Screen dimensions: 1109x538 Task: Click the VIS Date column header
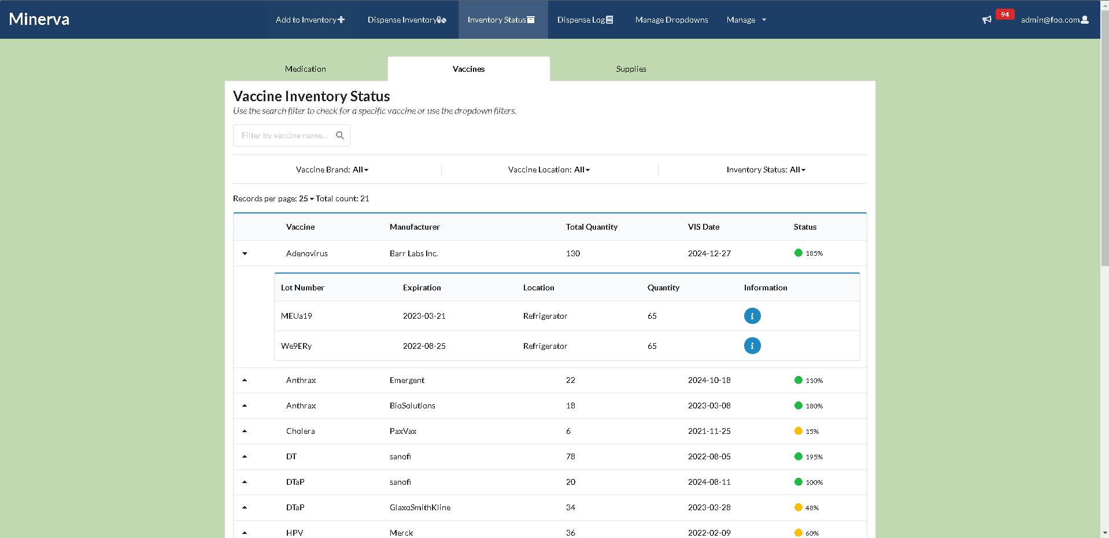click(704, 227)
